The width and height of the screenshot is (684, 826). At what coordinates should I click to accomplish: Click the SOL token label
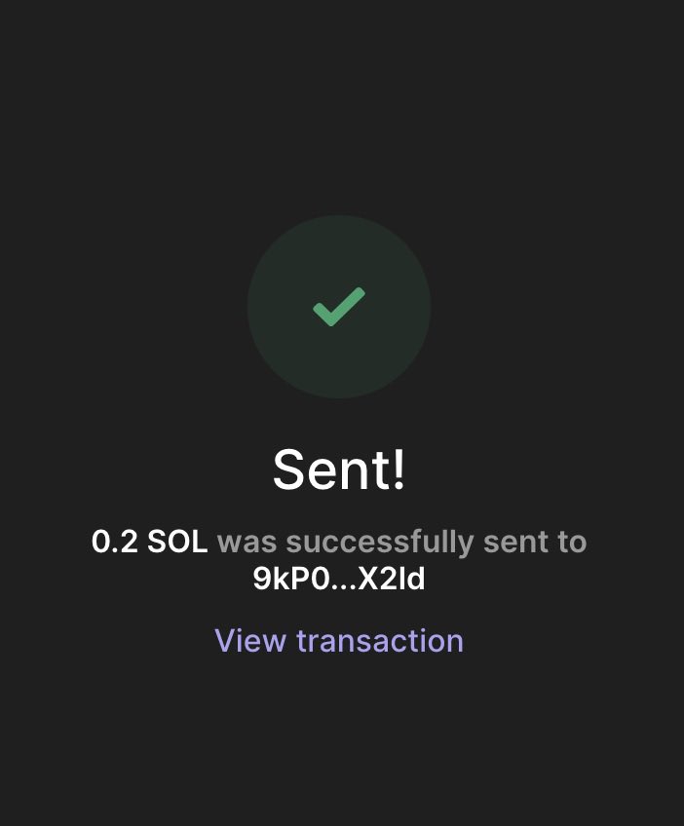point(177,542)
